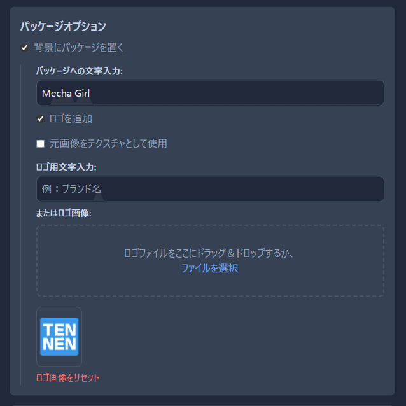Click the またはロゴ画像 label
406x406 pixels.
click(x=64, y=213)
